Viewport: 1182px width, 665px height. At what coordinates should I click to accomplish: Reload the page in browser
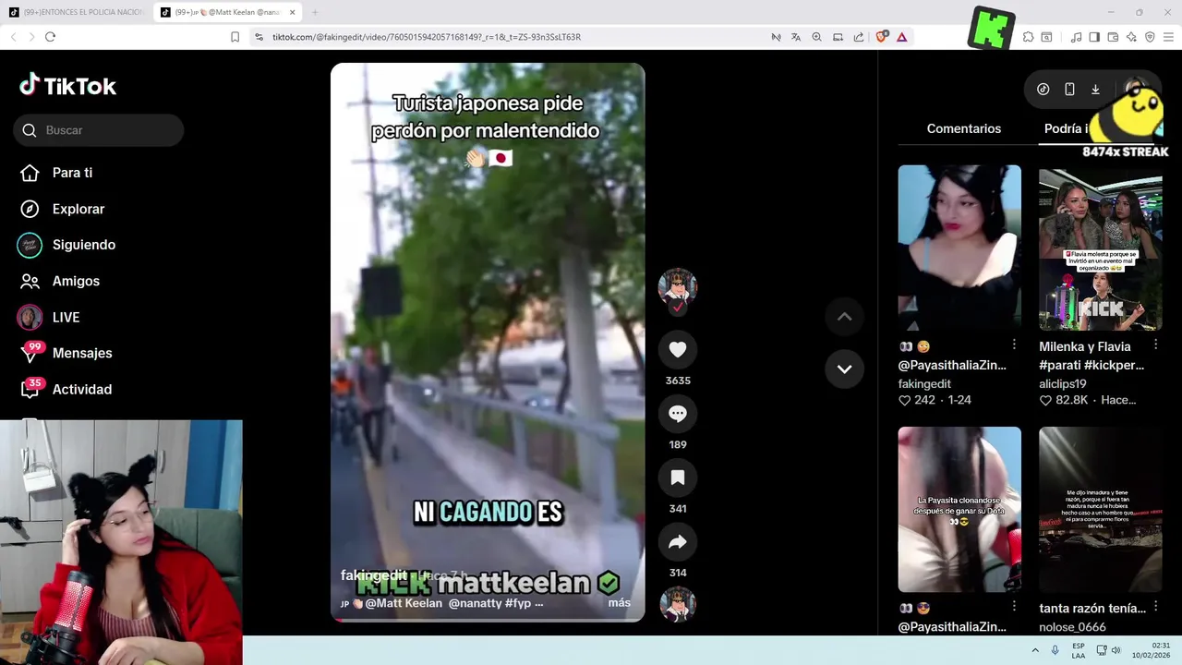tap(50, 37)
